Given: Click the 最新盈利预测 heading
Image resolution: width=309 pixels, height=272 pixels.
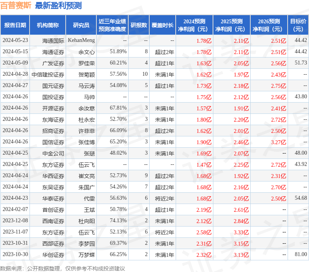Looking at the screenshot, I should point(58,5).
